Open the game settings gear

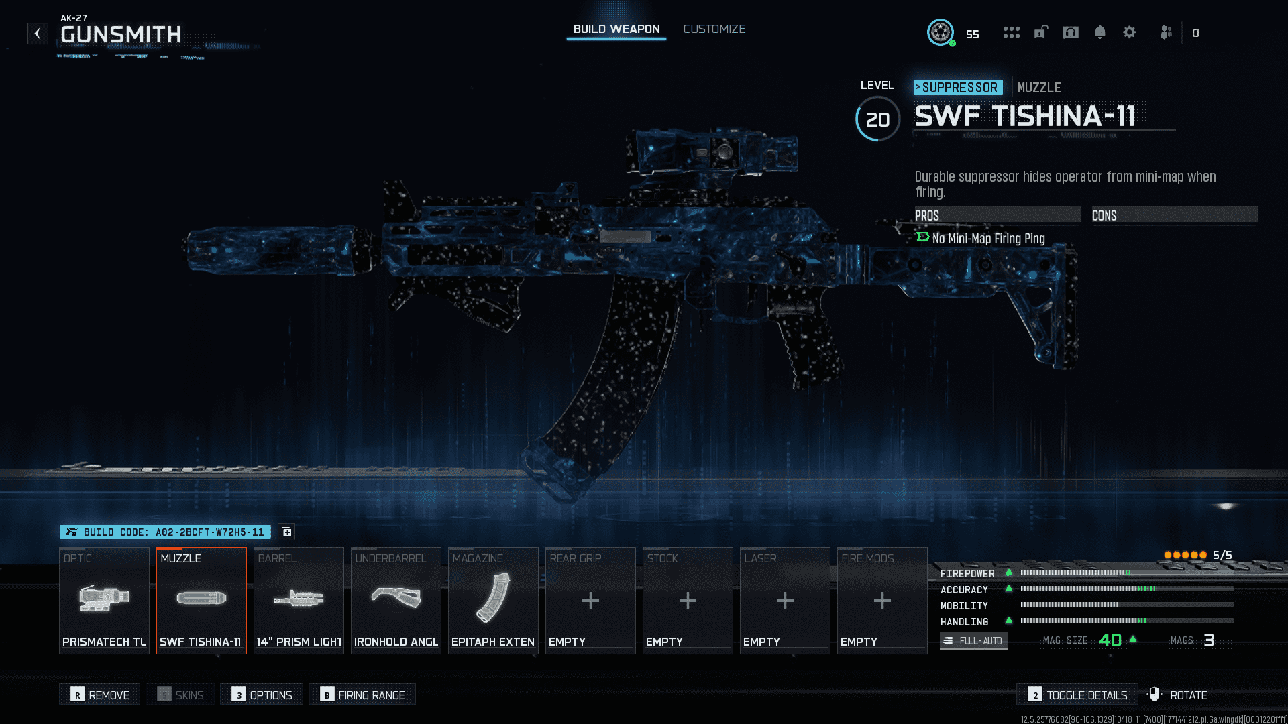point(1130,32)
